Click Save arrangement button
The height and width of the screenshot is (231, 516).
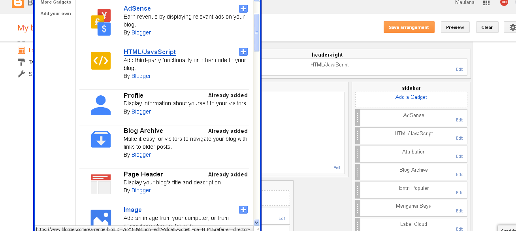tap(409, 27)
